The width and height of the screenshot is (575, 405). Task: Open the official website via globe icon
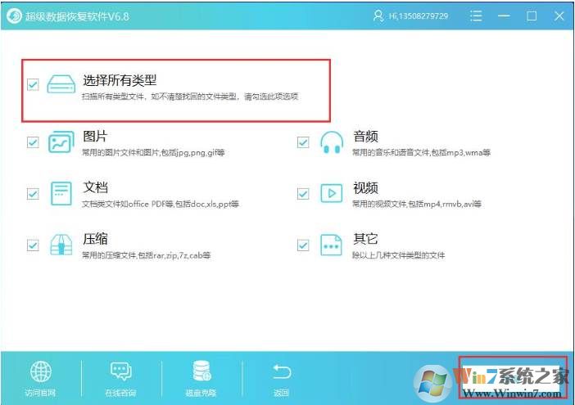[x=41, y=371]
